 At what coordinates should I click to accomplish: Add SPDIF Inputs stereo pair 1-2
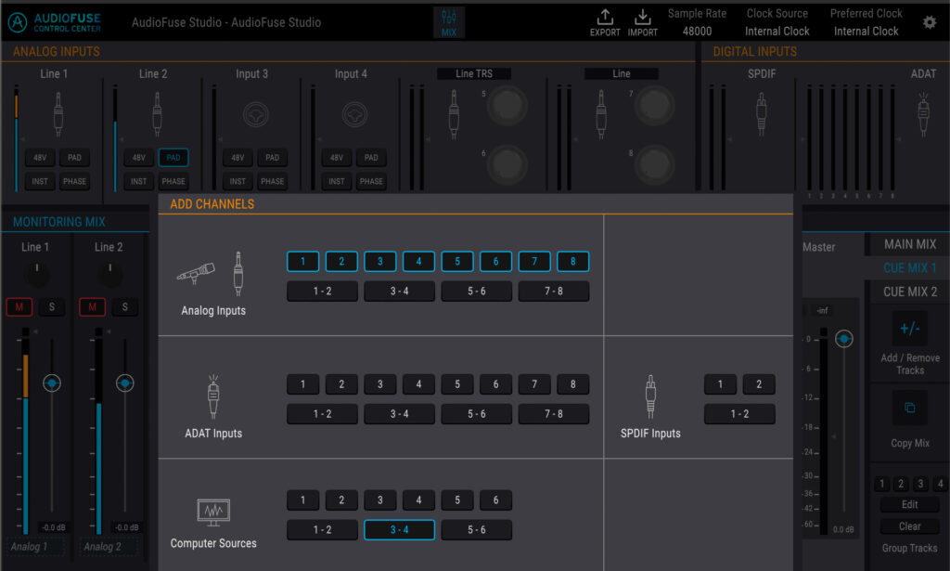739,414
